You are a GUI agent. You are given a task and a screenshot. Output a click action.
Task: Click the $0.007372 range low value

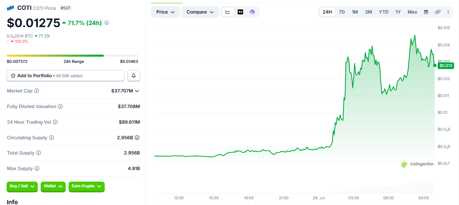click(x=17, y=62)
